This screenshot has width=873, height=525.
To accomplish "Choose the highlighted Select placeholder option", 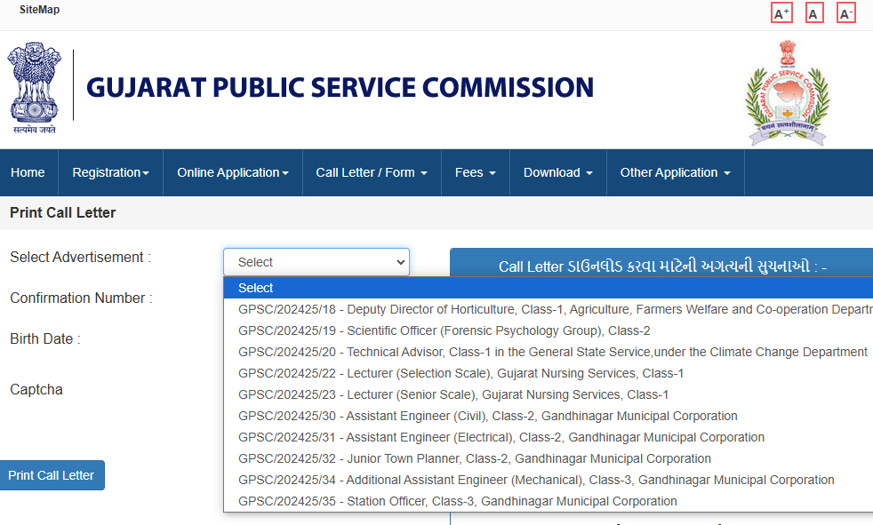I will click(548, 288).
